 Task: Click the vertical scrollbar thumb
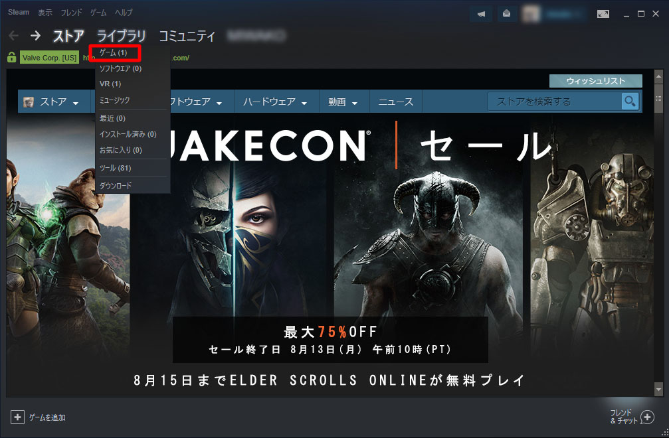click(x=658, y=99)
